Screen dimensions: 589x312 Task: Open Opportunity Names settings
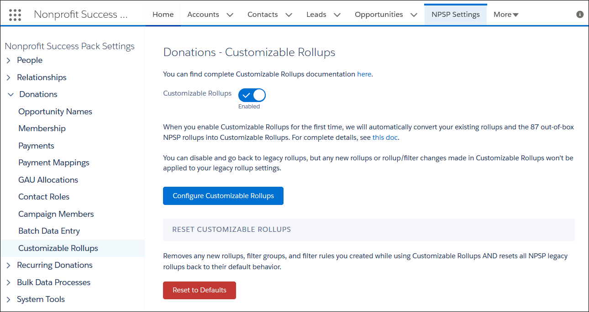point(55,112)
